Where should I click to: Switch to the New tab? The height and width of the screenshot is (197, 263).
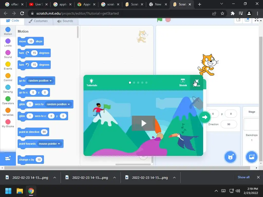(x=158, y=4)
